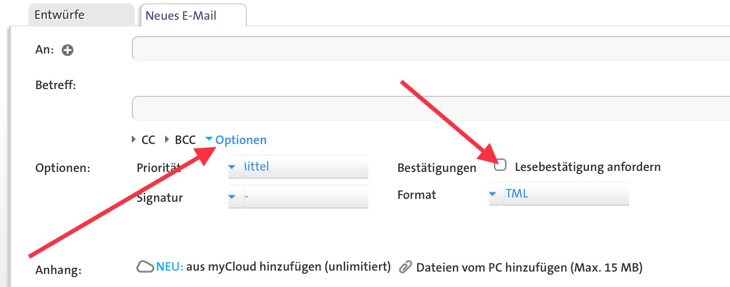The image size is (730, 287).
Task: Click into the An recipient field
Action: (x=430, y=49)
